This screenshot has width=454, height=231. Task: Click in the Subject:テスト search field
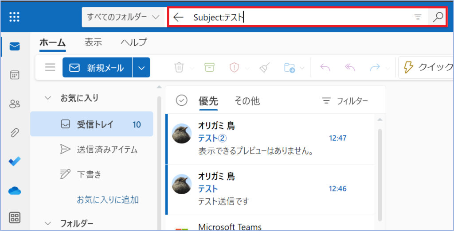click(310, 17)
